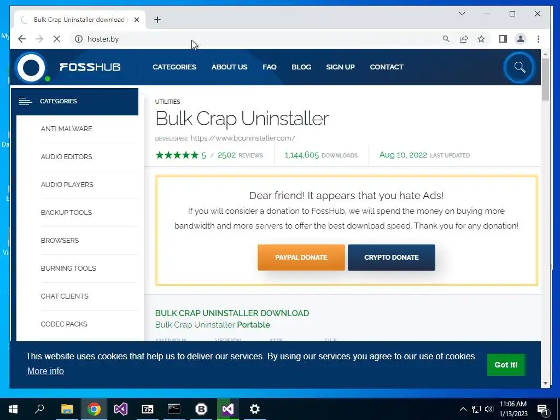
Task: Click the UTILITIES breadcrumb label
Action: [167, 102]
